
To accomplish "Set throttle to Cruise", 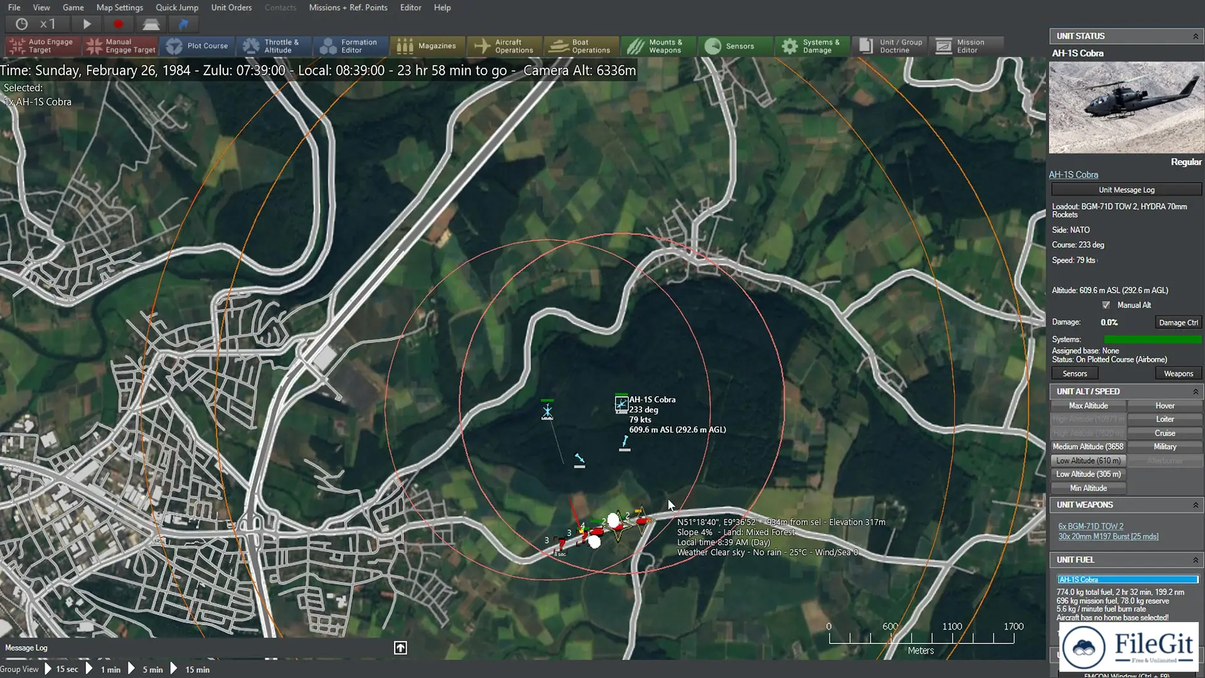I will click(x=1165, y=433).
